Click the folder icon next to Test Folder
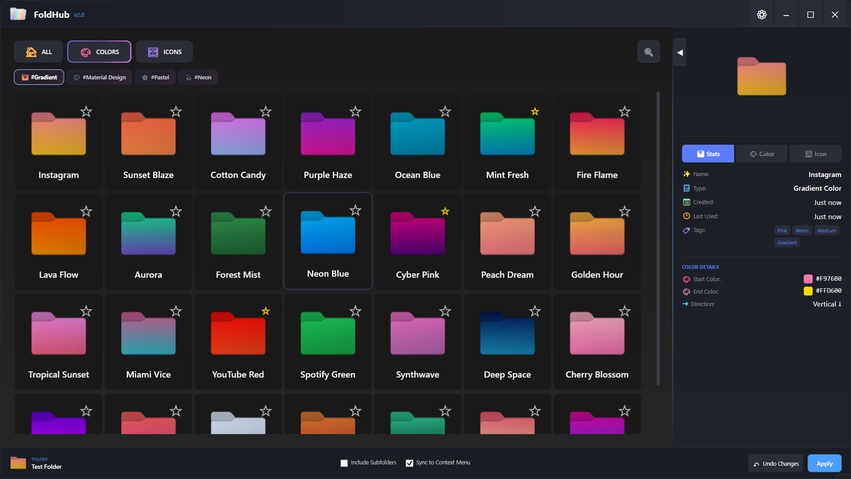Screen dimensions: 851x479 click(18, 463)
